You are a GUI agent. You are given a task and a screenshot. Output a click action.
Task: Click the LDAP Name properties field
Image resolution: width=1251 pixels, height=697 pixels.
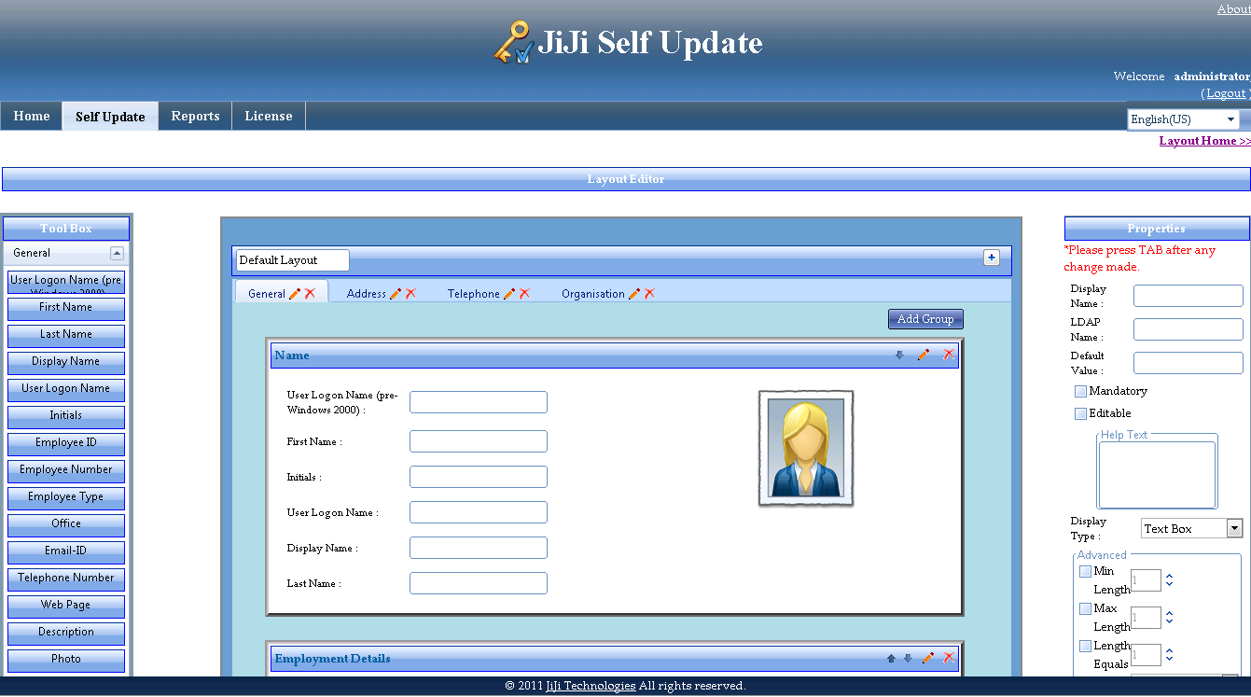pyautogui.click(x=1188, y=329)
